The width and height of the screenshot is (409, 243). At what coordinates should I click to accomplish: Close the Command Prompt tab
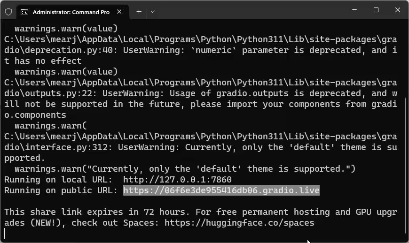coord(119,12)
